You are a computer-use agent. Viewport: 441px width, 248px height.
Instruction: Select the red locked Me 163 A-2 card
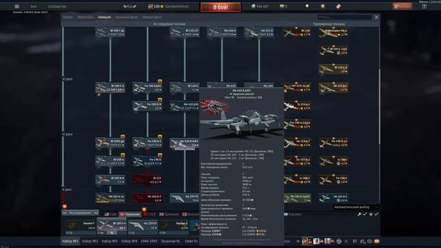click(147, 198)
